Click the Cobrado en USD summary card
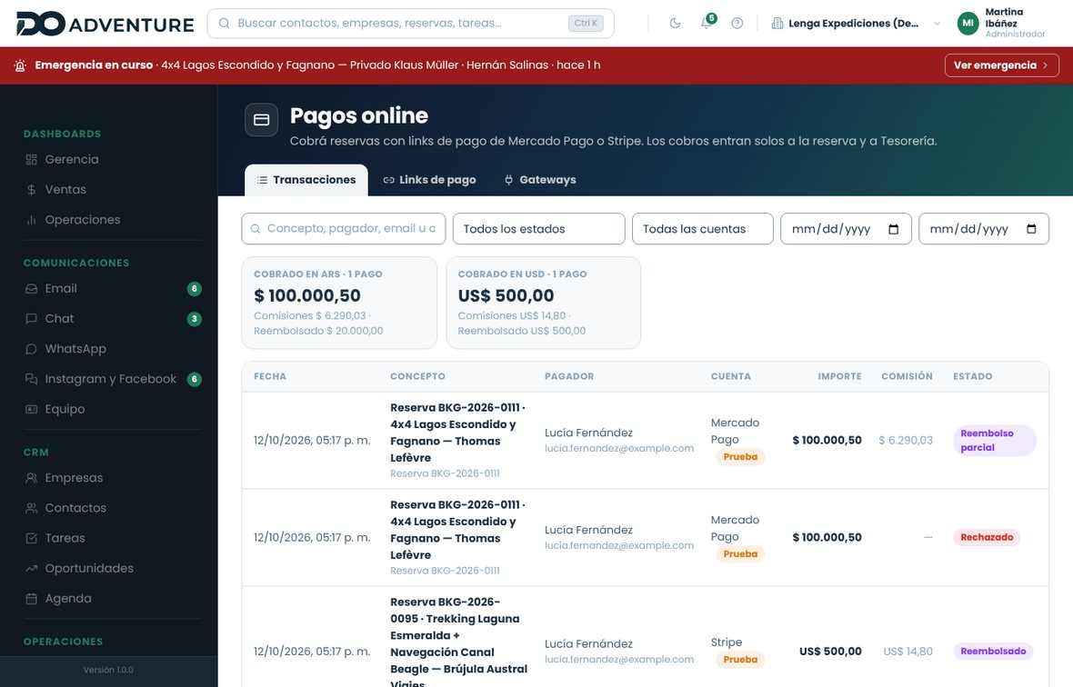The width and height of the screenshot is (1073, 687). (x=544, y=303)
